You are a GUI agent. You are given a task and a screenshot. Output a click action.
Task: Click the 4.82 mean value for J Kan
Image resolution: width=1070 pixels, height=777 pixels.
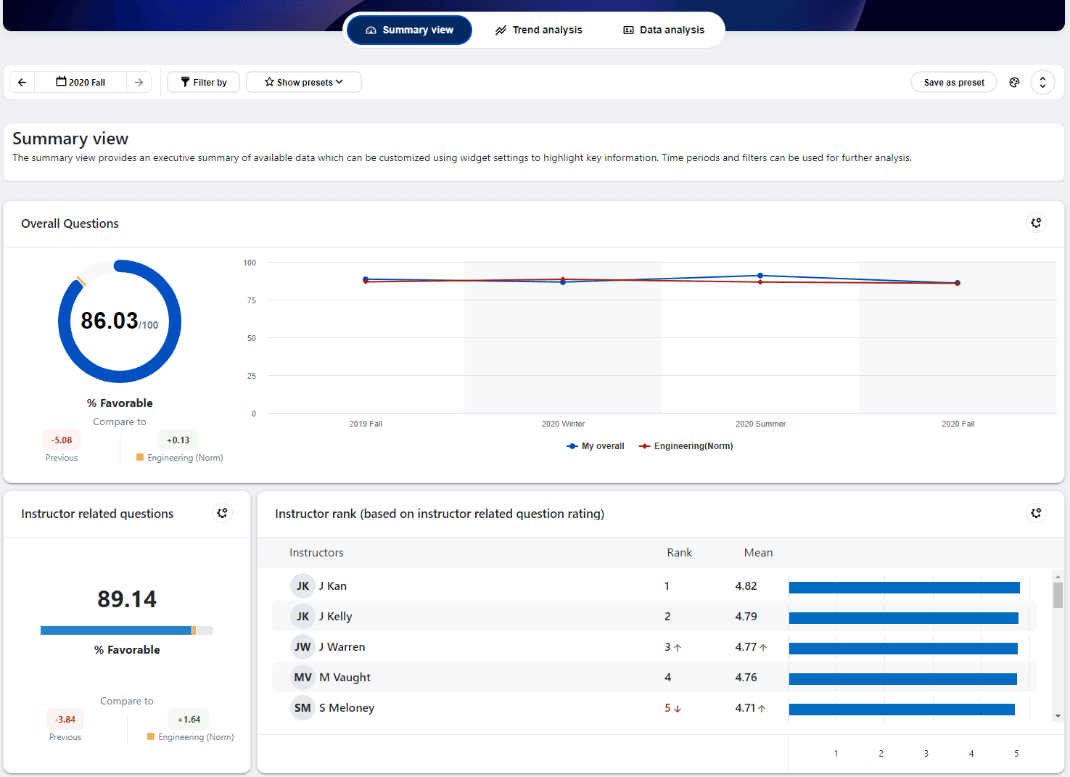click(x=746, y=586)
